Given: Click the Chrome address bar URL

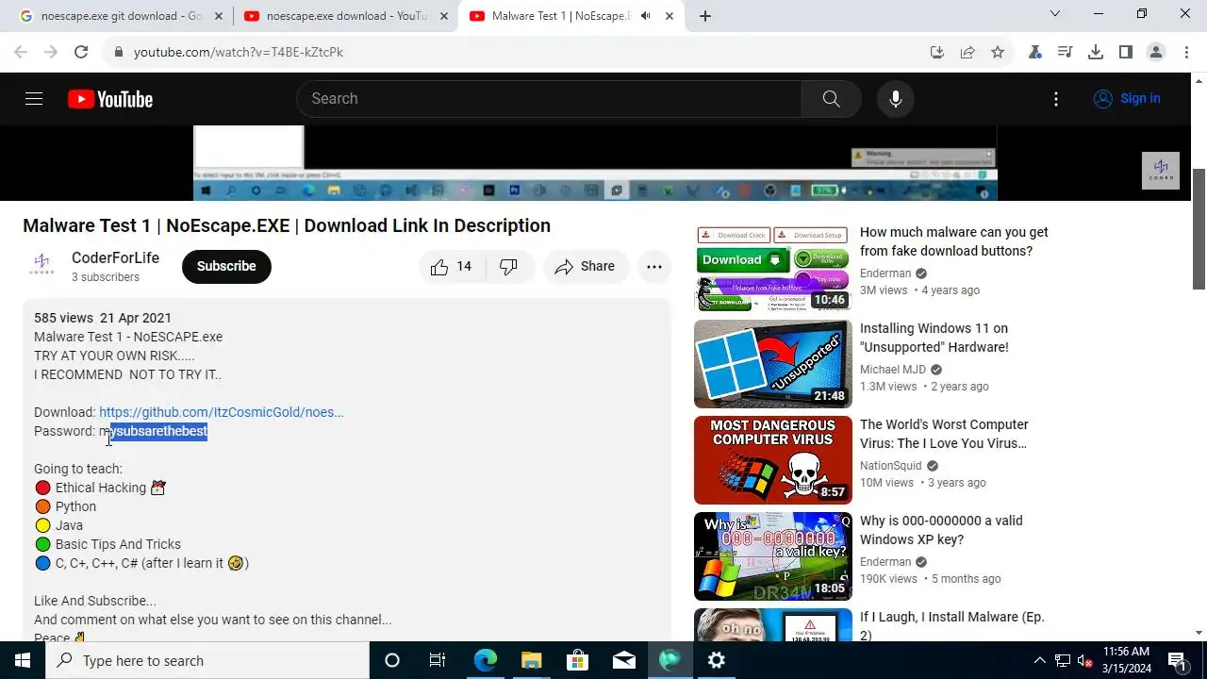Looking at the screenshot, I should tap(239, 52).
